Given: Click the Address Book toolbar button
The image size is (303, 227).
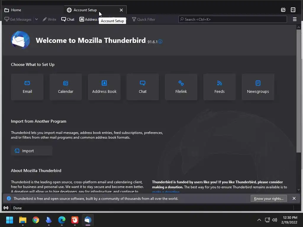Looking at the screenshot, I should tap(88, 19).
